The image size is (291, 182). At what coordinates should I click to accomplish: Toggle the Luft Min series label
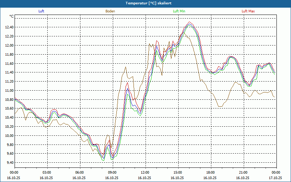click(179, 11)
